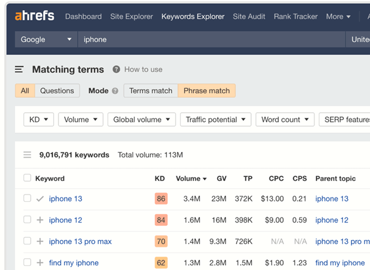
Task: Select Phrase match mode
Action: (207, 91)
